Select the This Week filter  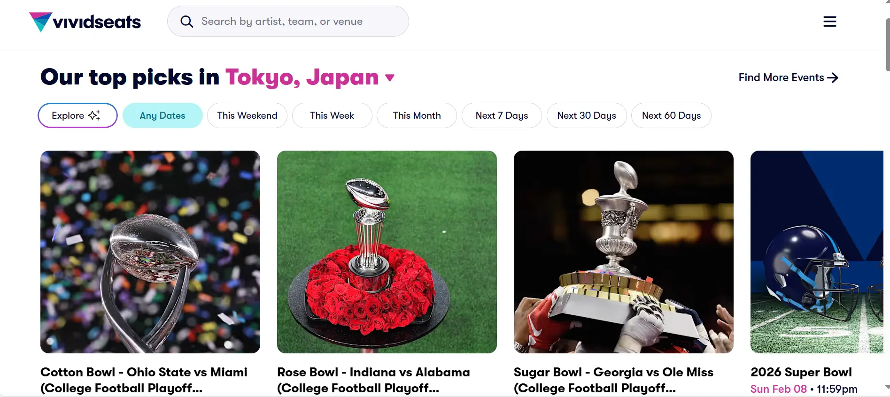pos(332,115)
